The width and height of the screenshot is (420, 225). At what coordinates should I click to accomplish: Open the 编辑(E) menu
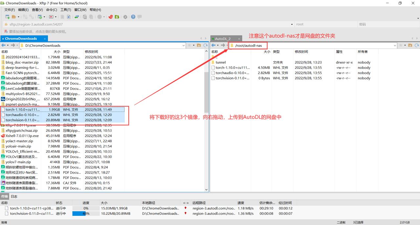[23, 10]
